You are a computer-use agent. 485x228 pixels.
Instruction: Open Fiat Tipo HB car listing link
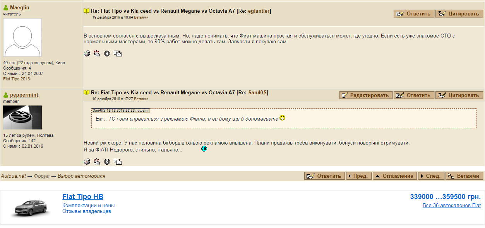(83, 197)
